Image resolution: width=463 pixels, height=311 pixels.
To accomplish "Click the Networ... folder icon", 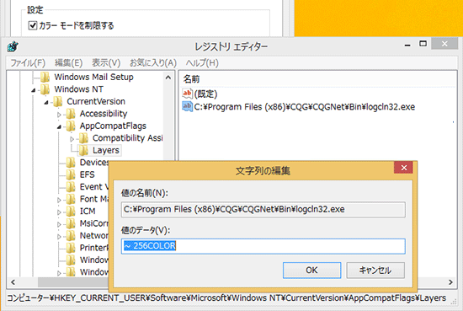I will [x=71, y=236].
